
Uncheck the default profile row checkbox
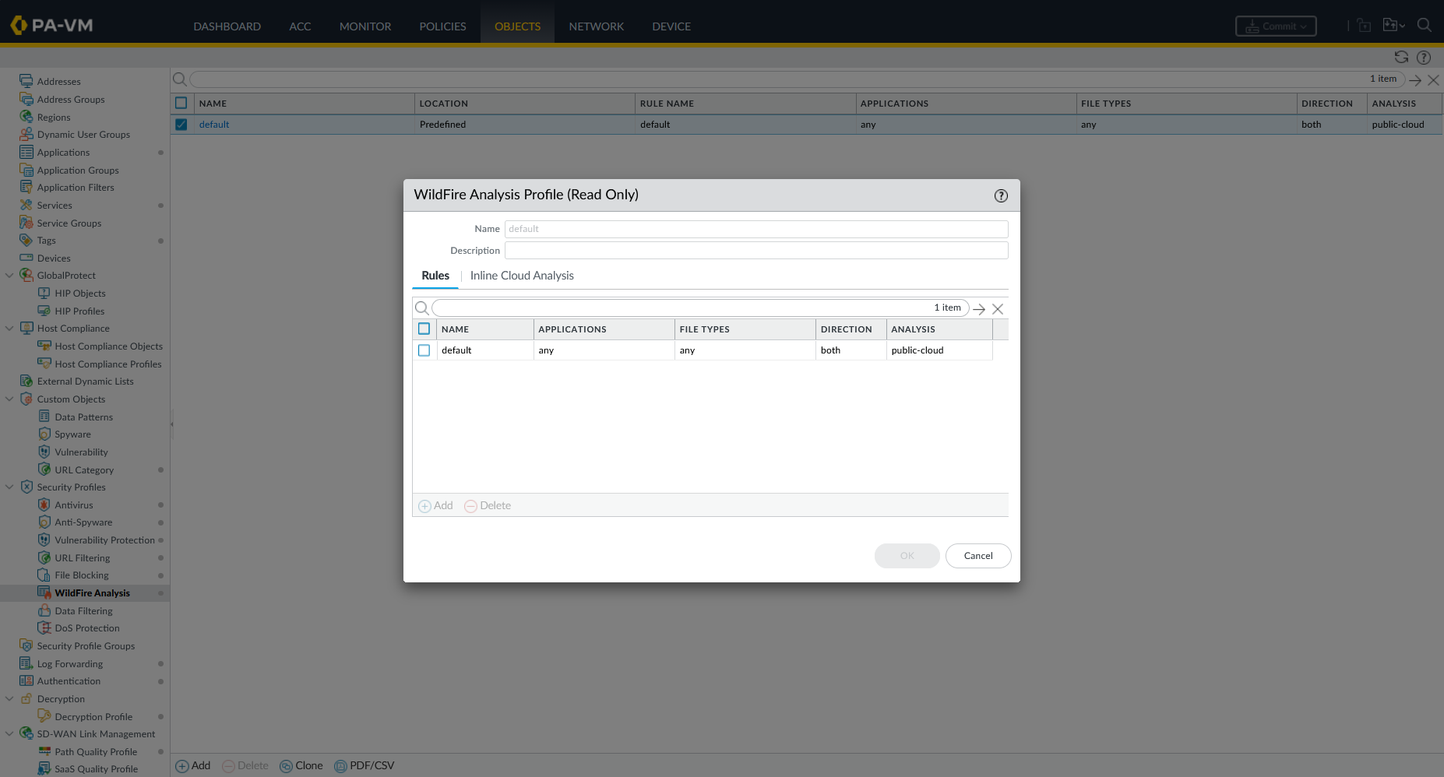[181, 125]
